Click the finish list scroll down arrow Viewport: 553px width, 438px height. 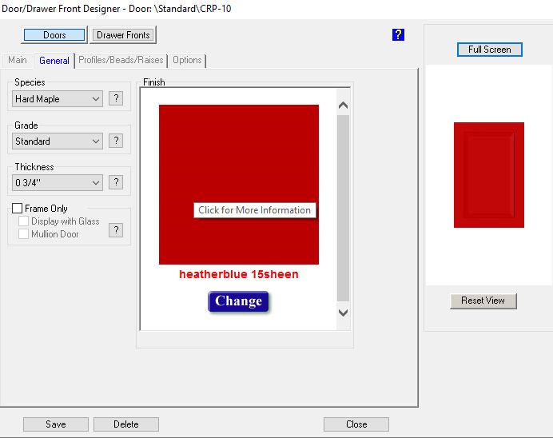[x=344, y=313]
